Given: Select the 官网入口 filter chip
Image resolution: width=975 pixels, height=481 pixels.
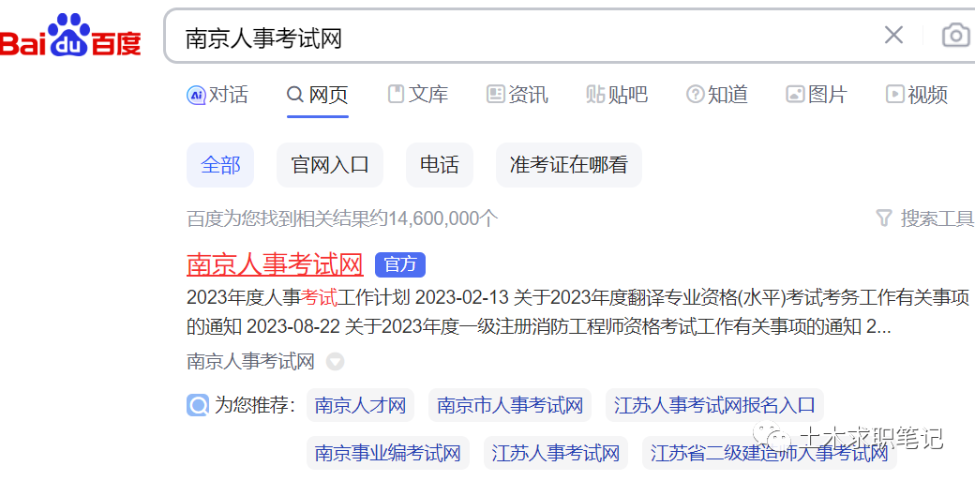Looking at the screenshot, I should coord(330,165).
